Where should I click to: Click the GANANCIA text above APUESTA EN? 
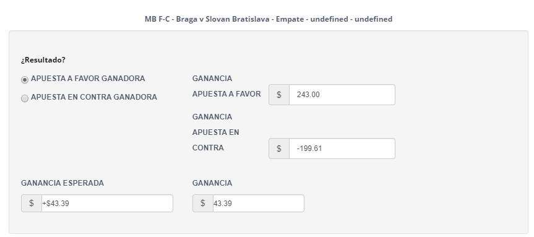click(x=212, y=117)
